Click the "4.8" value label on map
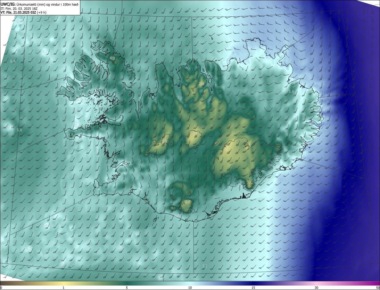Screen dimensions: 380x290 [x=71, y=135]
